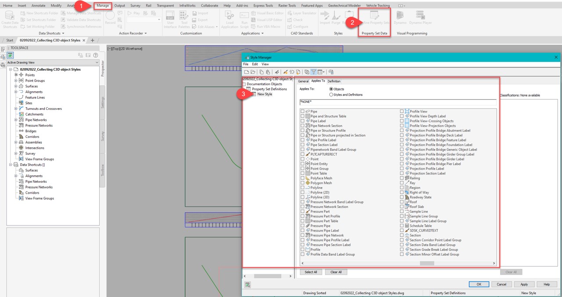The height and width of the screenshot is (297, 562).
Task: Expand the Data Shortcuts ribbon panel dropdown
Action: coord(51,33)
